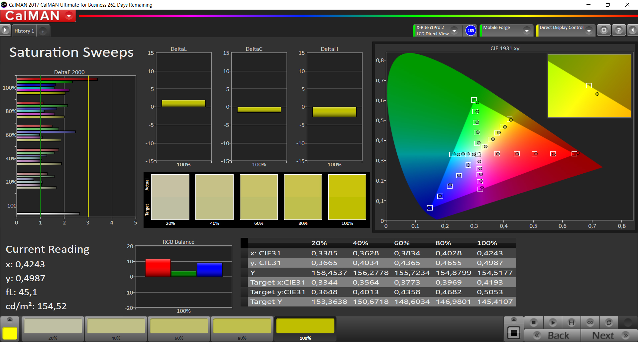Expand the Direct Display Control dropdown
This screenshot has width=638, height=342.
[589, 31]
